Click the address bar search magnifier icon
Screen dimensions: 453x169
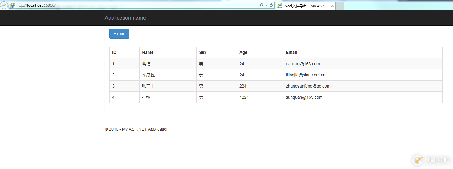tap(261, 5)
